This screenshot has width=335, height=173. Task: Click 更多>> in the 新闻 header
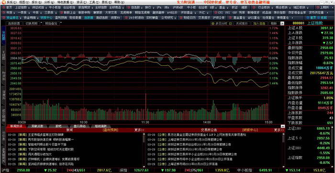click(139, 130)
